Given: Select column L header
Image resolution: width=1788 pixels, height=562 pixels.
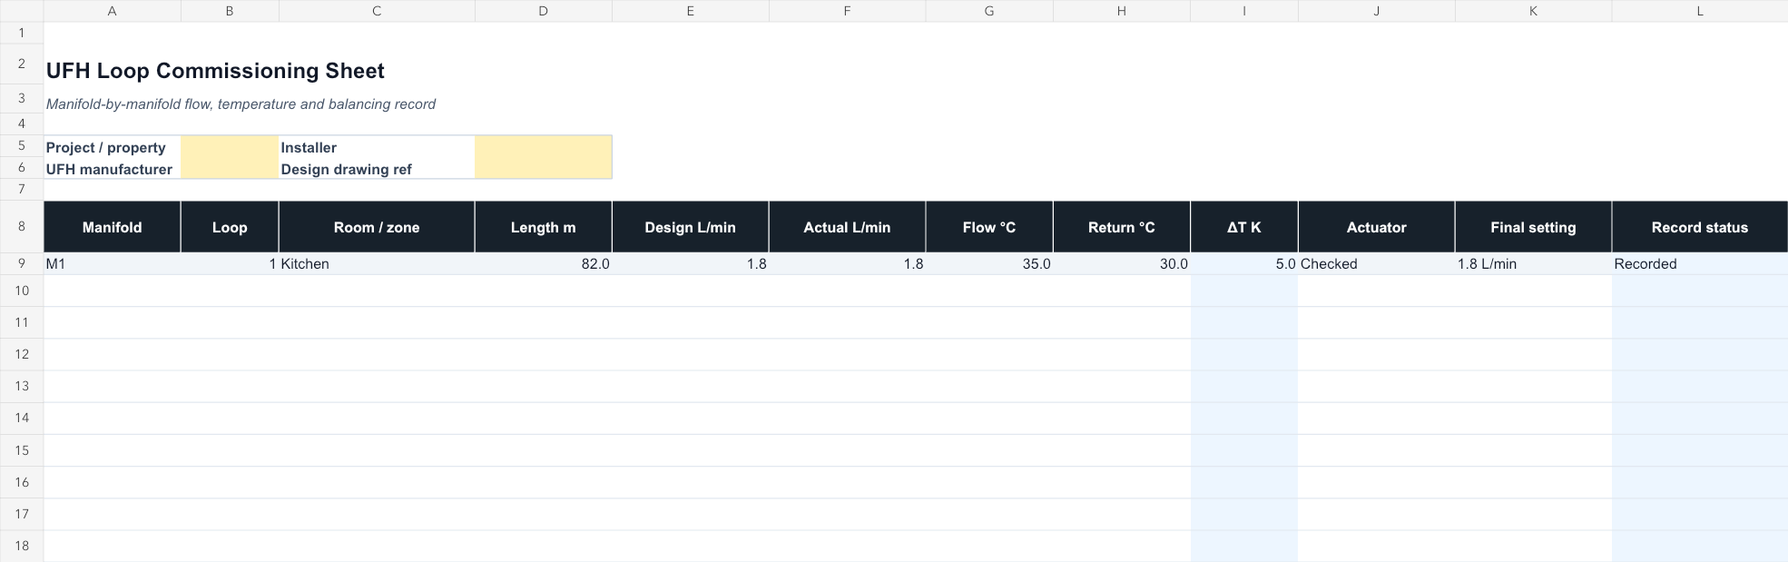Looking at the screenshot, I should tap(1700, 11).
